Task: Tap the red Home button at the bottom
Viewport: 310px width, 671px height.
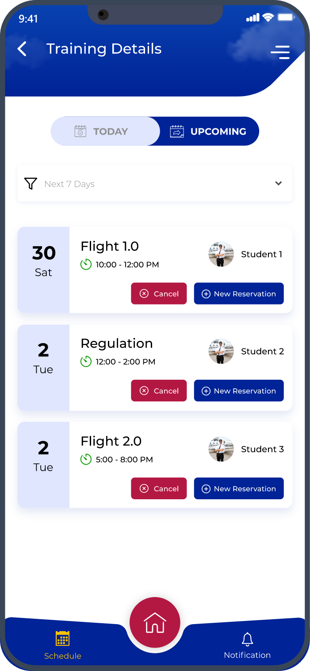Action: click(155, 622)
